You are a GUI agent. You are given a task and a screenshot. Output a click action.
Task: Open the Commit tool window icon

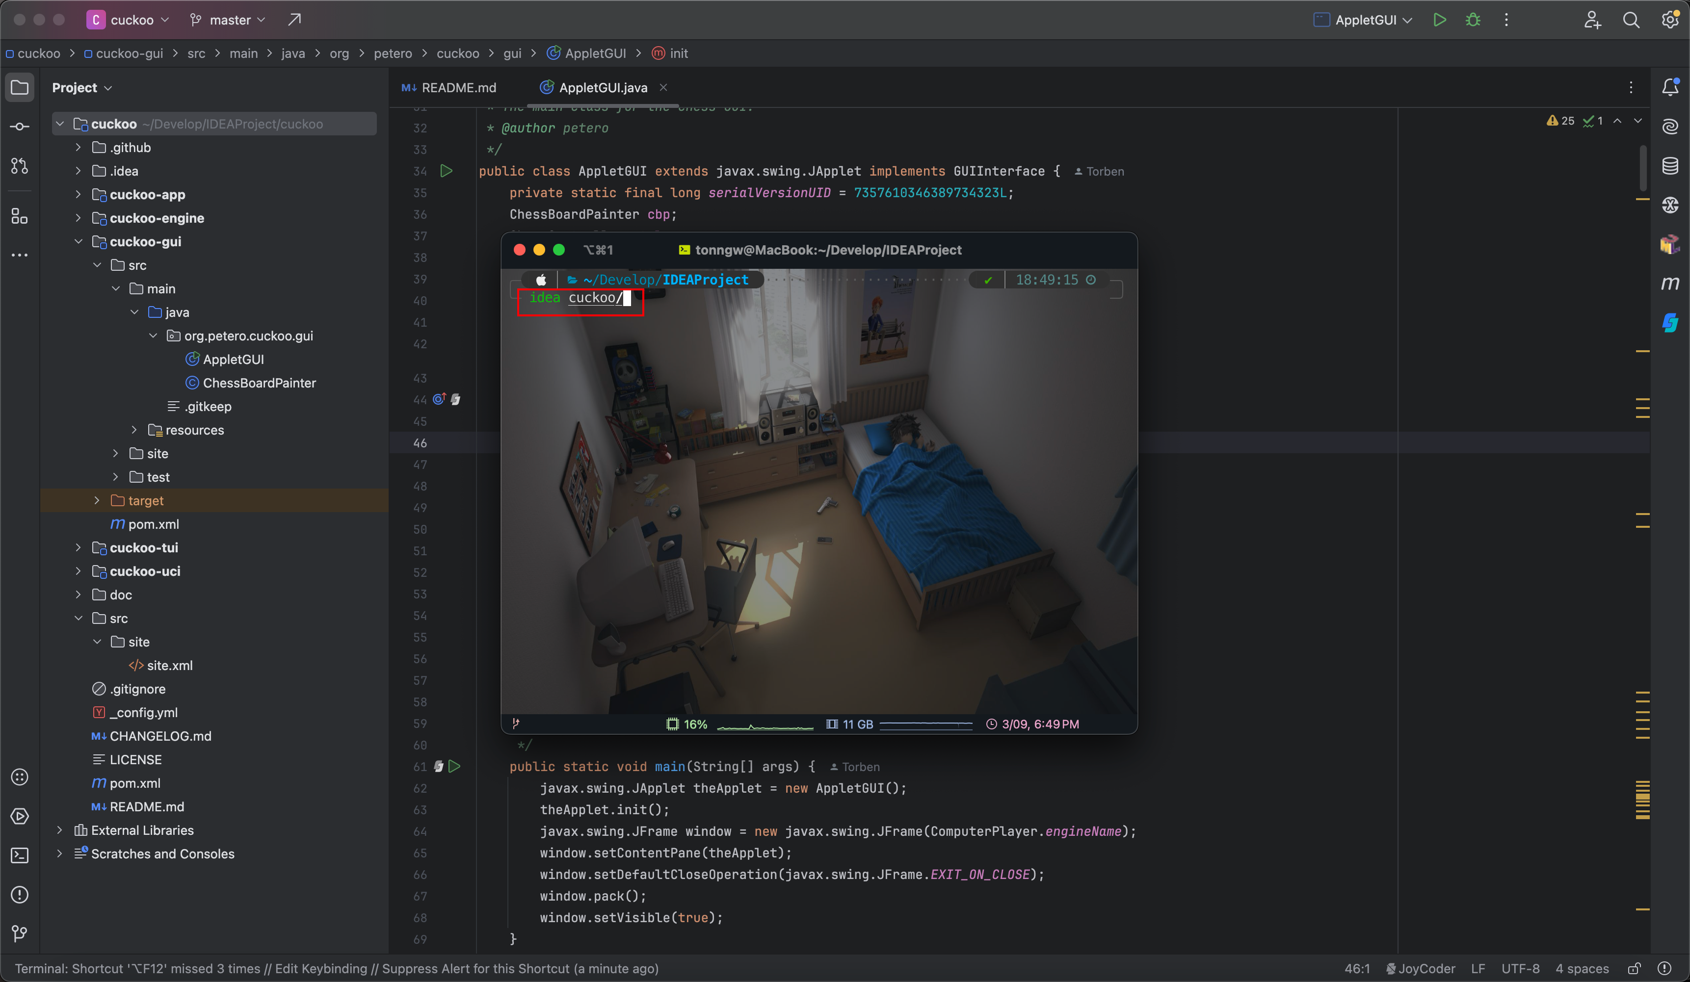click(x=20, y=127)
